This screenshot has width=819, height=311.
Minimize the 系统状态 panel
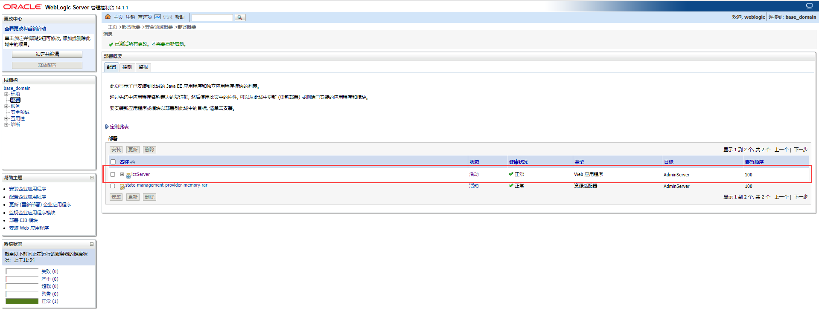tap(91, 244)
